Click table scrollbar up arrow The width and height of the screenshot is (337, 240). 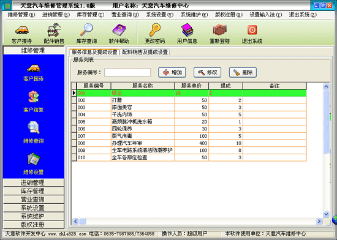326,86
